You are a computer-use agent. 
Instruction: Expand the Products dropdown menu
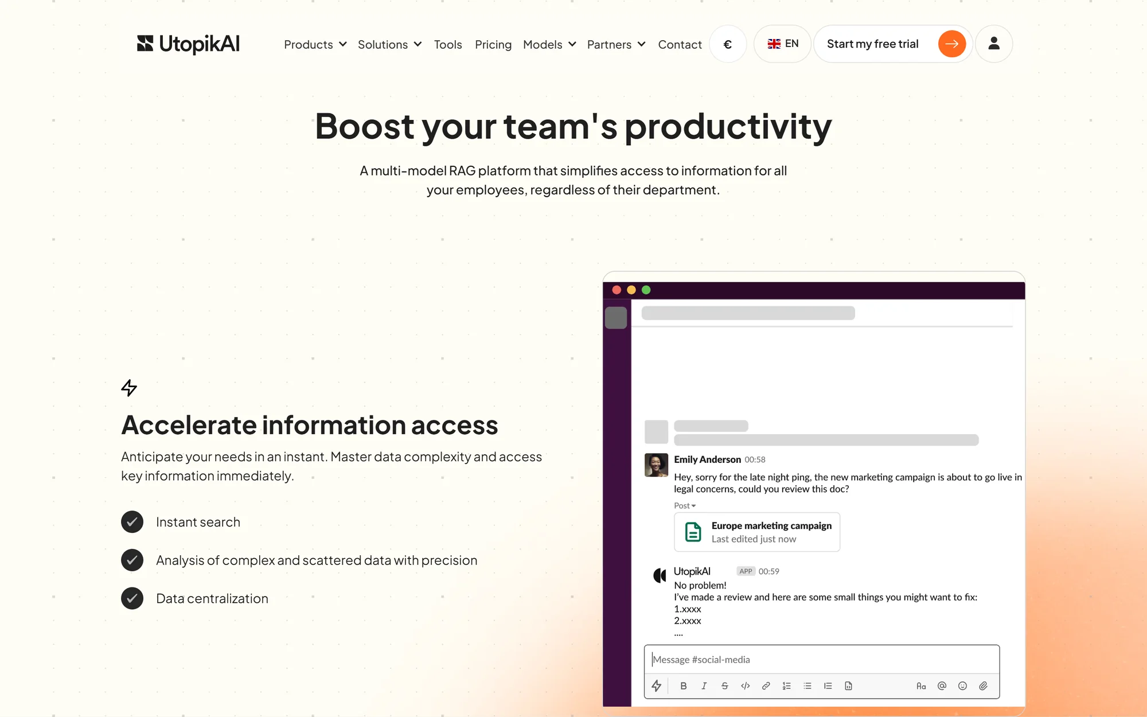[315, 44]
